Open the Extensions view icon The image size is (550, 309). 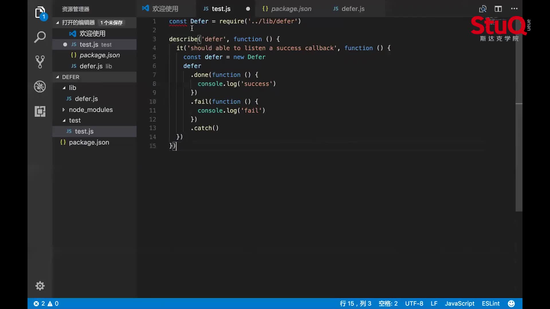pos(40,111)
